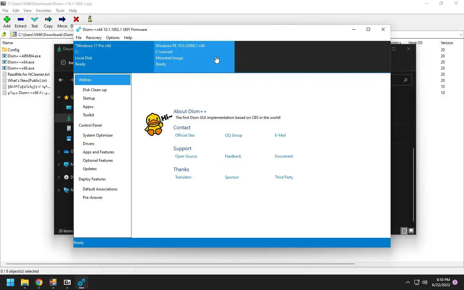
Task: Open the Dism++ File menu
Action: coord(79,38)
